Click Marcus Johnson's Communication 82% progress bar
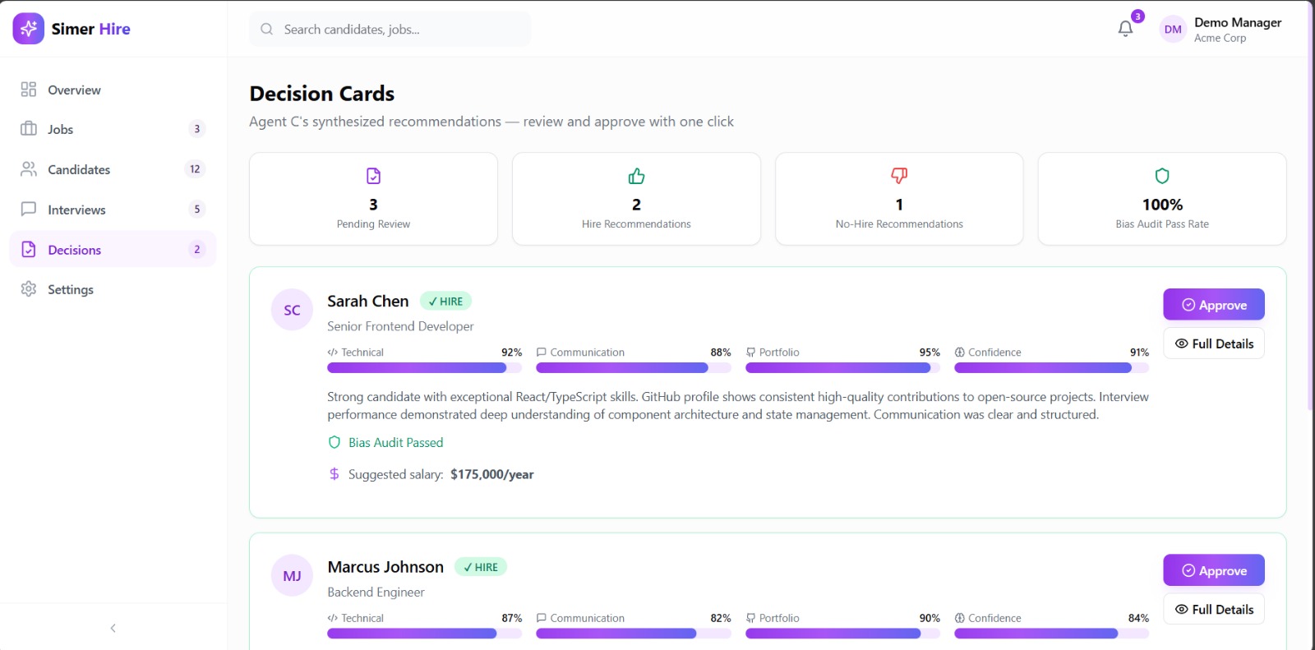Screen dimensions: 1315x650 coord(634,634)
